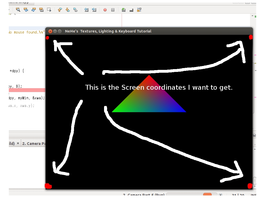Switch to the 2. Camera Part output tab
The height and width of the screenshot is (198, 265).
coord(33,143)
